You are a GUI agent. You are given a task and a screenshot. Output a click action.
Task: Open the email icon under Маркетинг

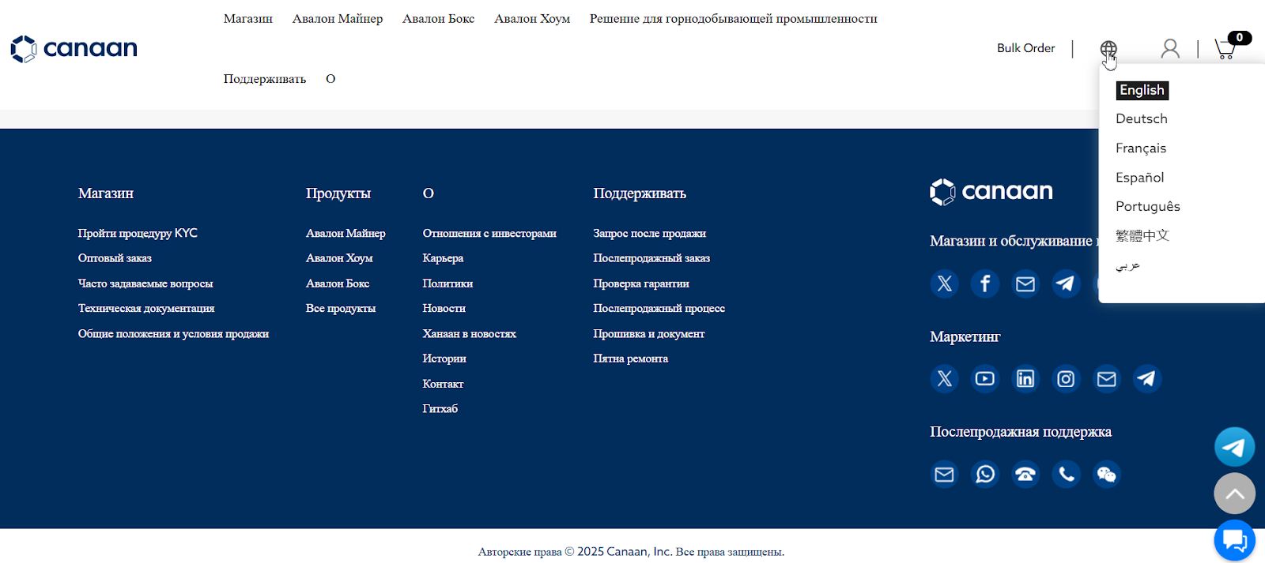click(1107, 379)
